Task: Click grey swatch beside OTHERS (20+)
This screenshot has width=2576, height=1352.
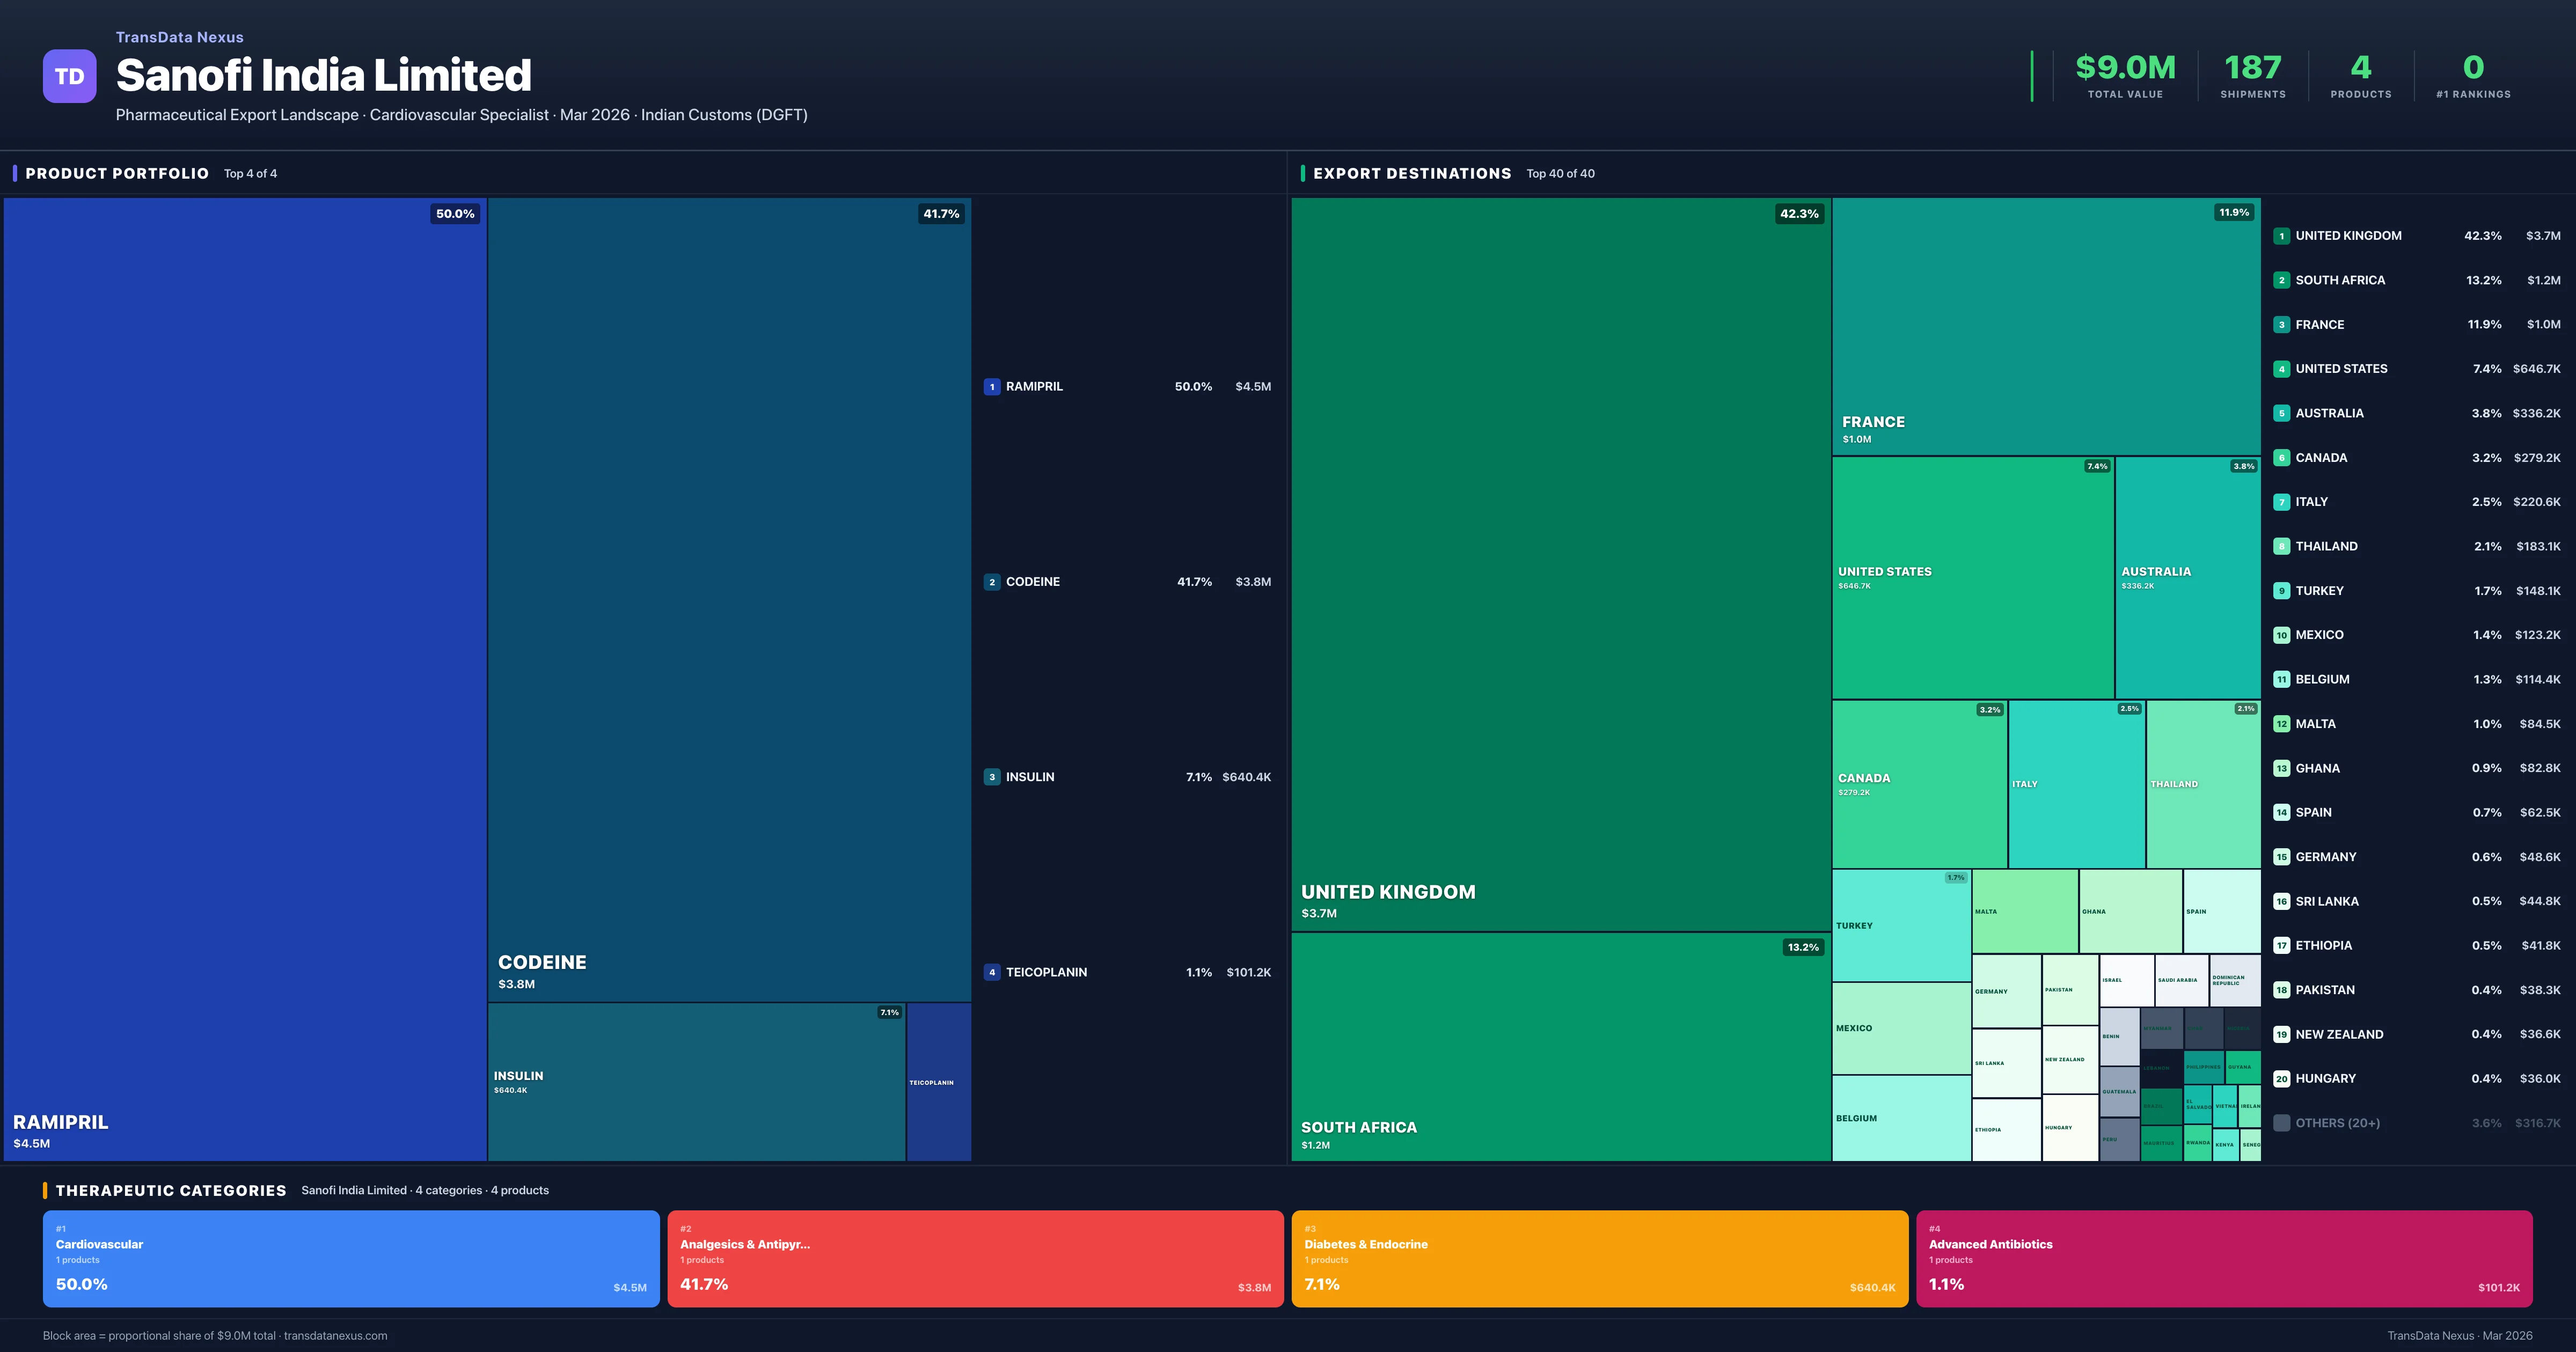Action: point(2281,1123)
